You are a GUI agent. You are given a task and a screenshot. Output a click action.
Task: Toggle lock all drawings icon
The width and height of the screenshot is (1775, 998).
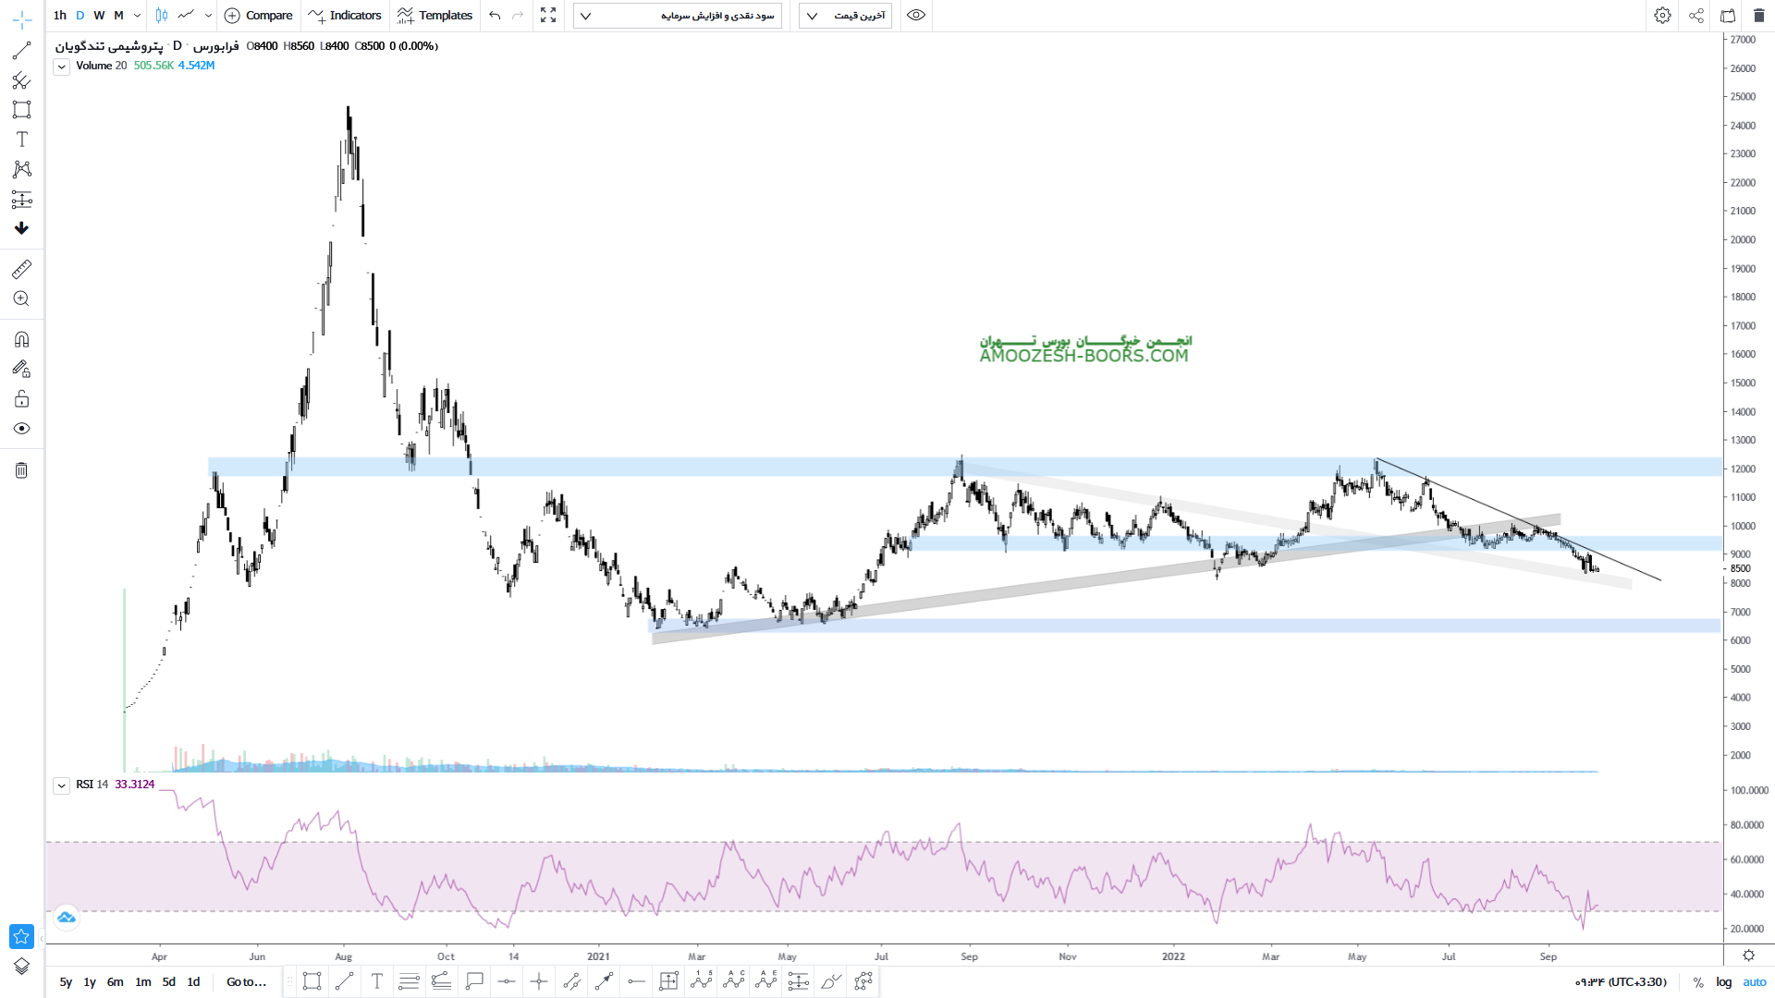click(x=21, y=399)
